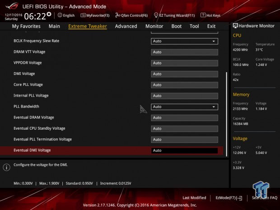Image resolution: width=280 pixels, height=210 pixels.
Task: Click the memory Voltage 1.184 V value
Action: [261, 109]
